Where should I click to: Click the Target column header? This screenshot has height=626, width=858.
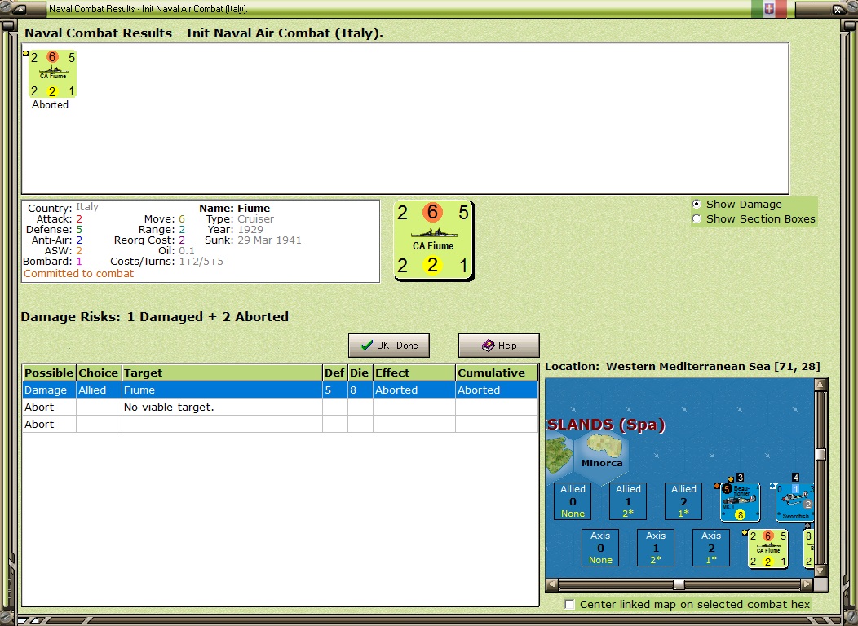tap(222, 373)
